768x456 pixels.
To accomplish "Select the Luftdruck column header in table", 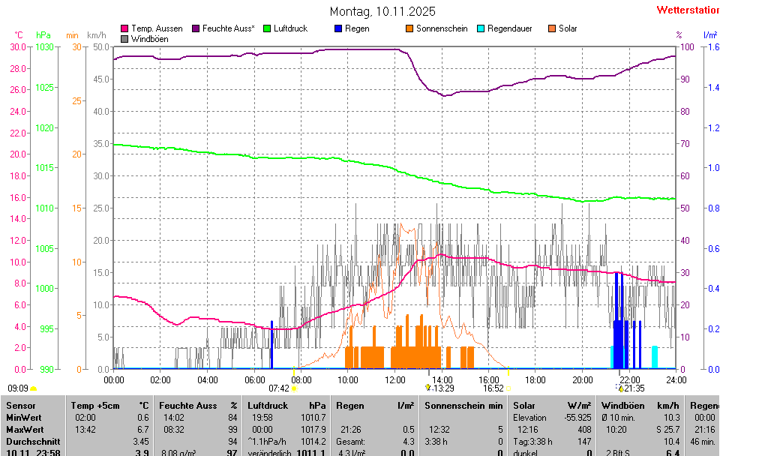I will pyautogui.click(x=268, y=405).
